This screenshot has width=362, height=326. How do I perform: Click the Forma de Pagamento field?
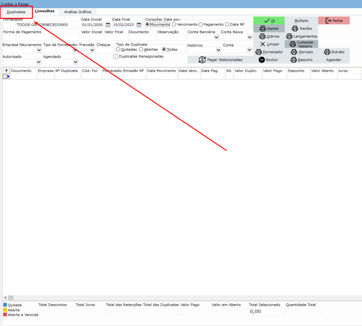pyautogui.click(x=48, y=37)
